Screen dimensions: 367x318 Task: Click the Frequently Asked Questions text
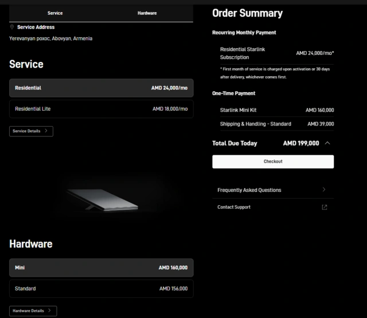point(249,190)
